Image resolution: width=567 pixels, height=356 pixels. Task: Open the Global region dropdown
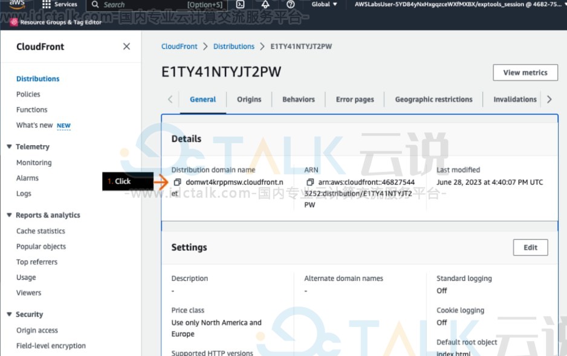325,4
